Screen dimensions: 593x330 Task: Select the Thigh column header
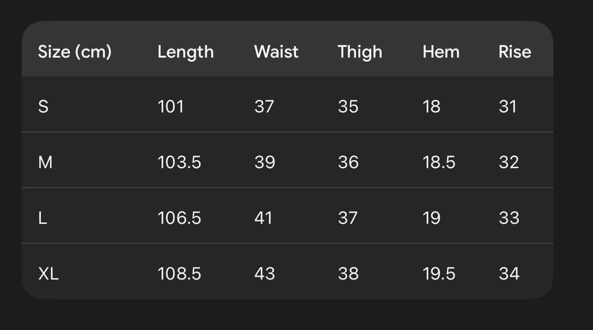[x=360, y=52]
